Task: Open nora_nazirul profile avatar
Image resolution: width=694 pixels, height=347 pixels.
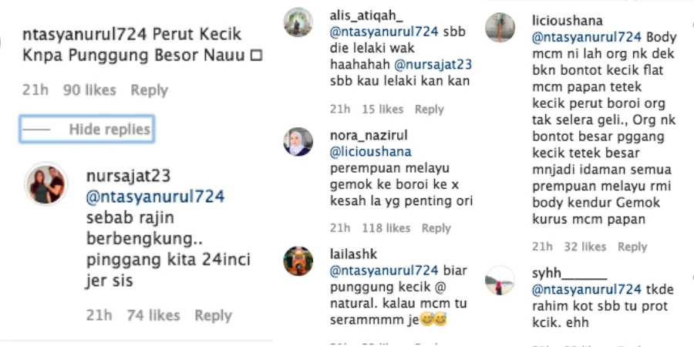Action: (x=298, y=142)
